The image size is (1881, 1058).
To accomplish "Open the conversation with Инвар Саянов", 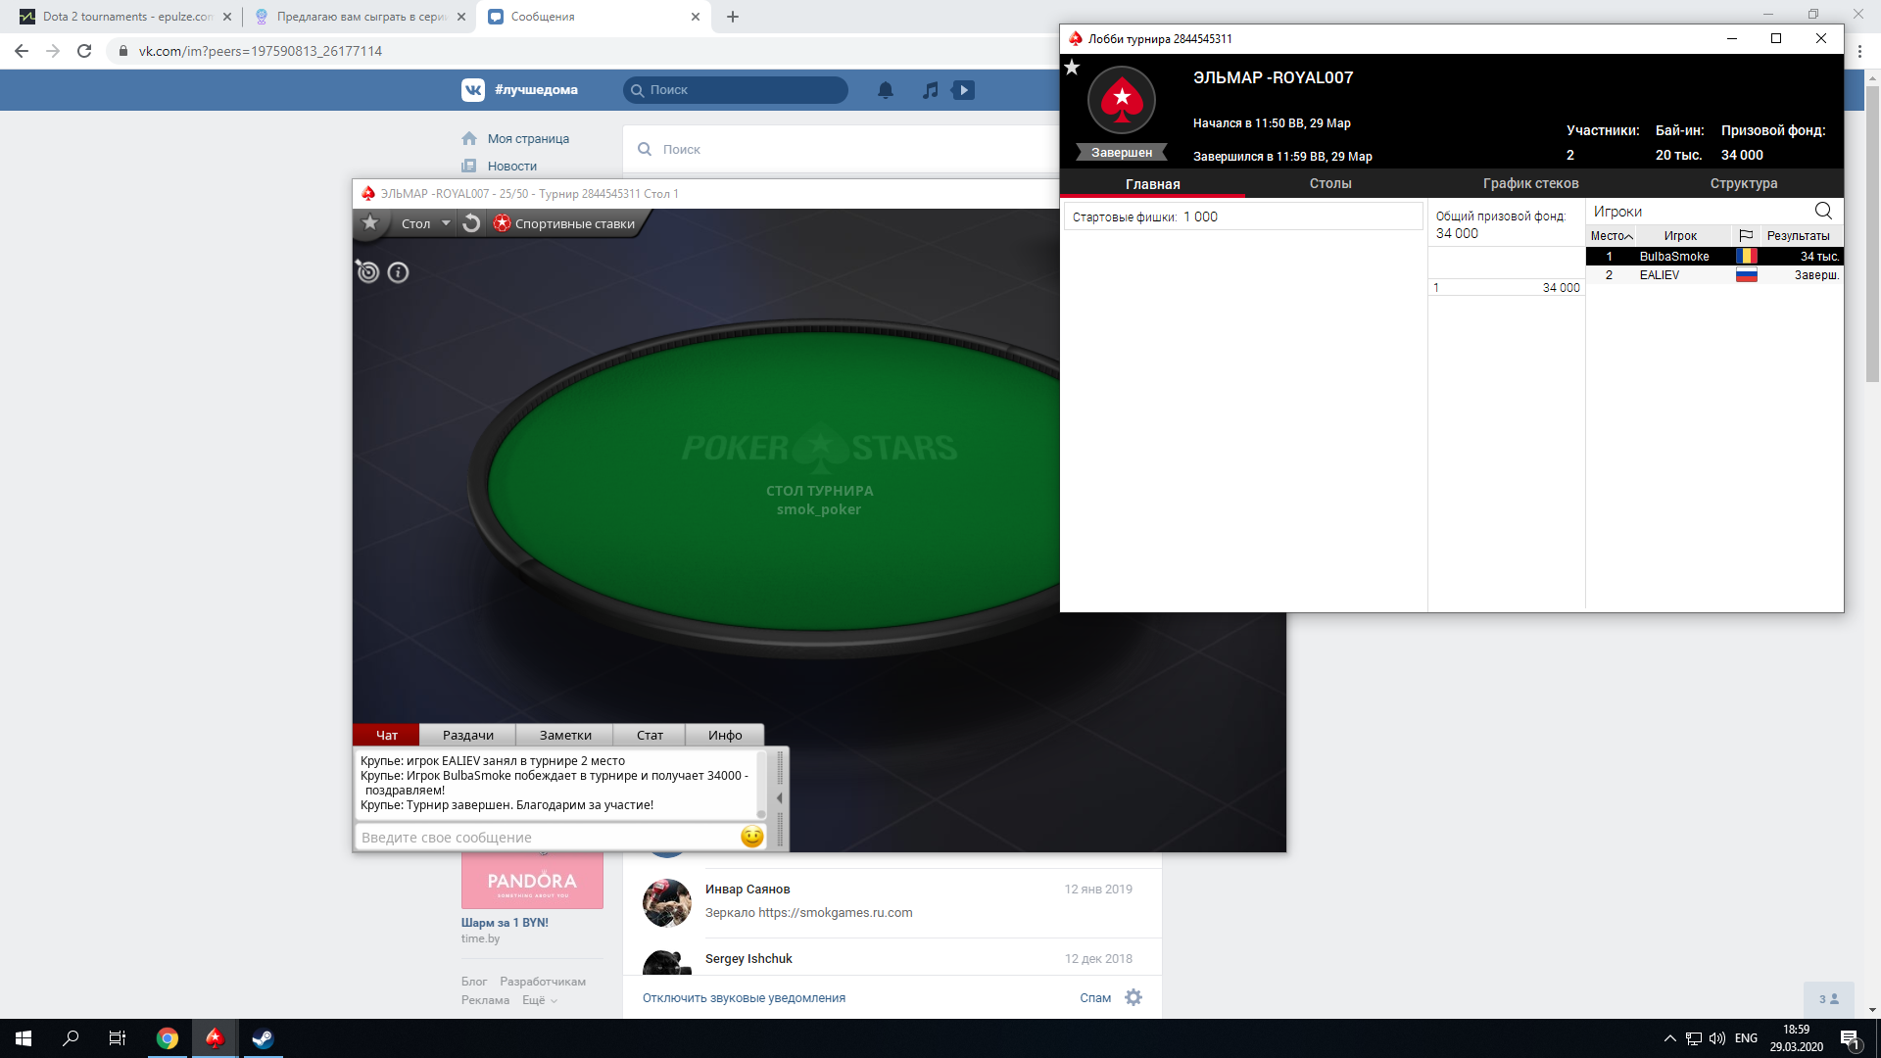I will point(892,902).
